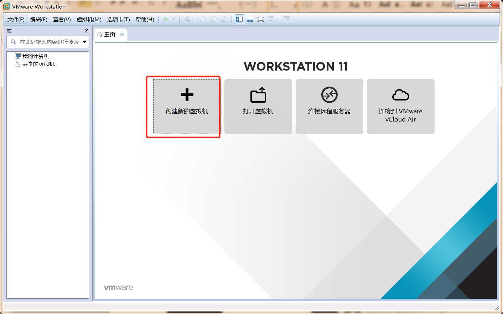Close the 库 library panel
This screenshot has height=314, width=503.
coord(86,31)
